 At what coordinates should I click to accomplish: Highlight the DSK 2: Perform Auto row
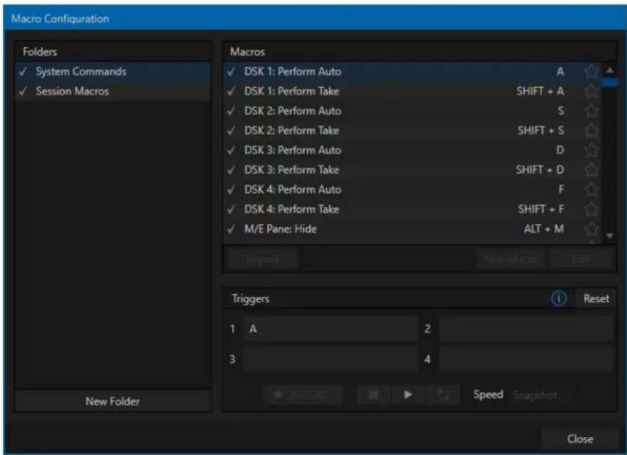412,110
